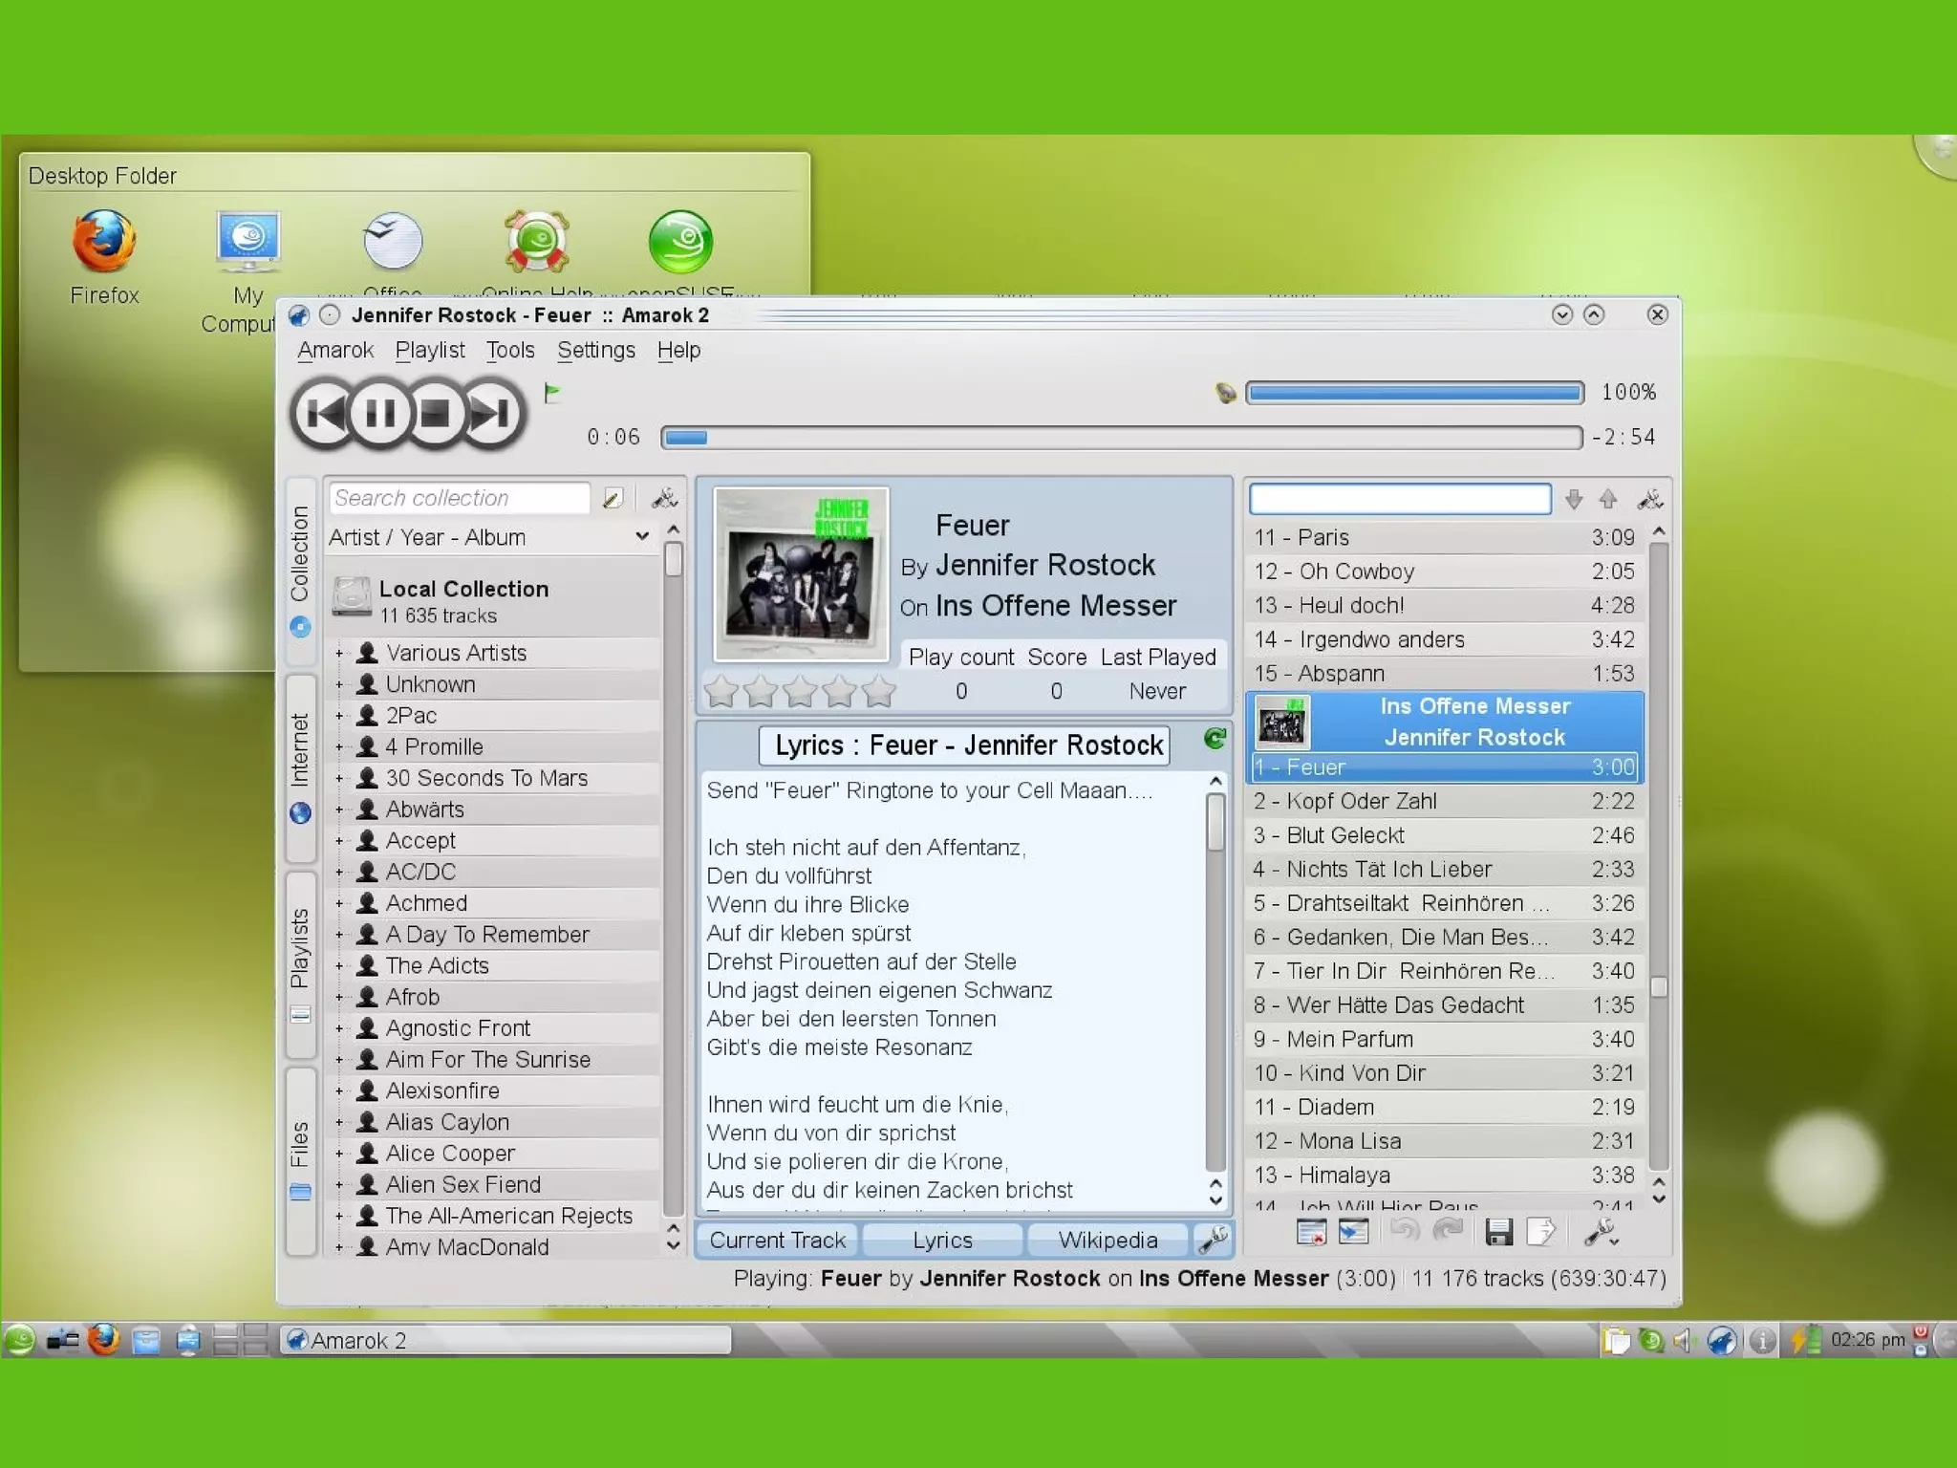Click the show active track icon
The width and height of the screenshot is (1957, 1468).
[1353, 1233]
